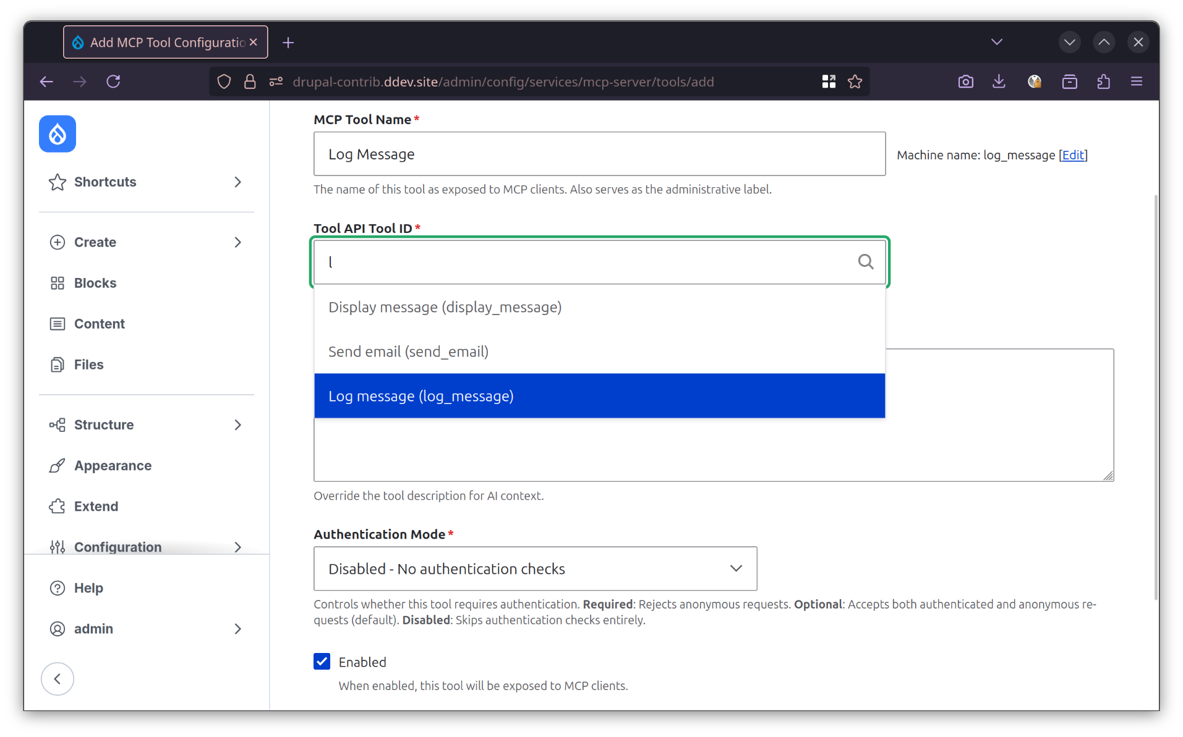The height and width of the screenshot is (737, 1183).
Task: Click the Configuration sliders icon
Action: tap(58, 547)
